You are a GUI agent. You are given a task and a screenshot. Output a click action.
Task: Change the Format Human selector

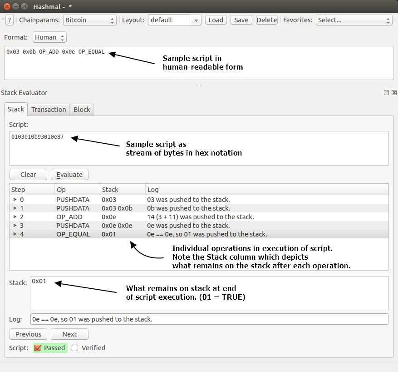click(x=49, y=37)
